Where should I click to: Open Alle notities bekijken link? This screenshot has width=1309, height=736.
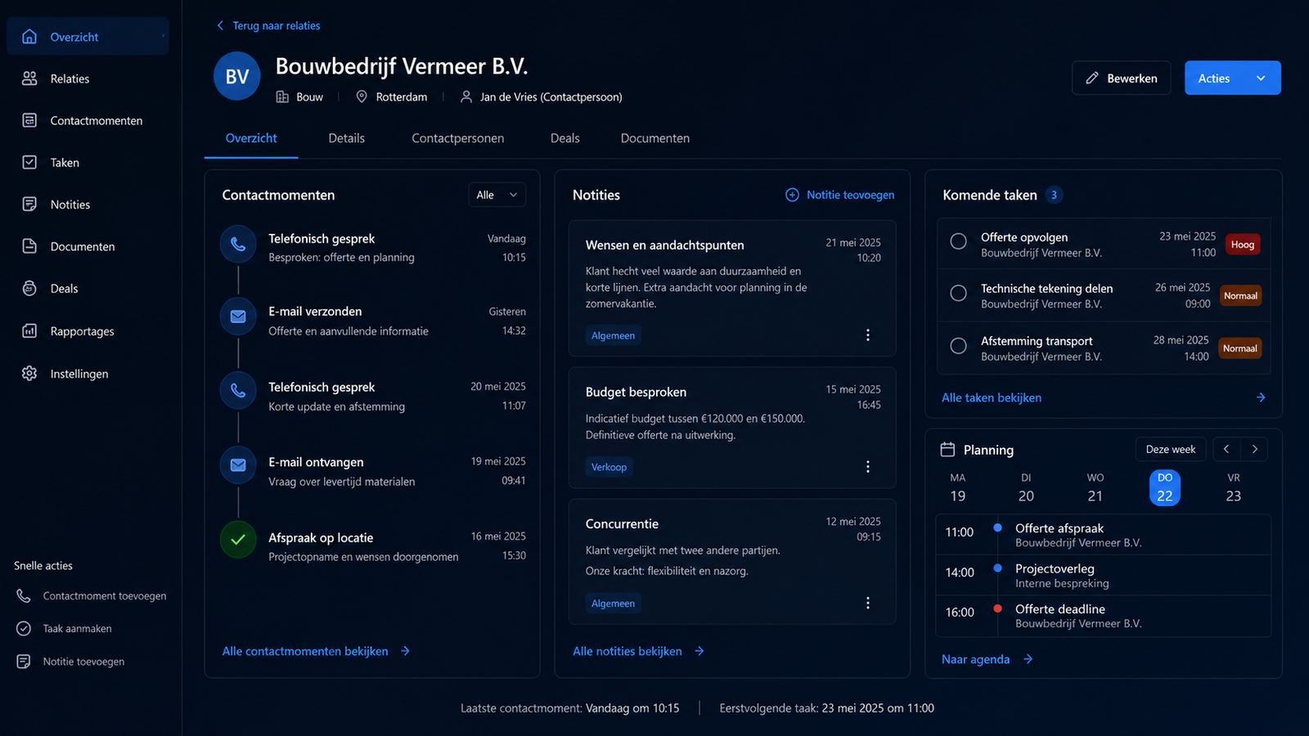pos(639,651)
